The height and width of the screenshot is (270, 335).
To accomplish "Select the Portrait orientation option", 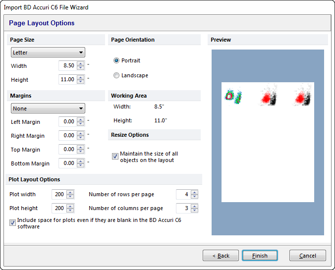I will 116,60.
